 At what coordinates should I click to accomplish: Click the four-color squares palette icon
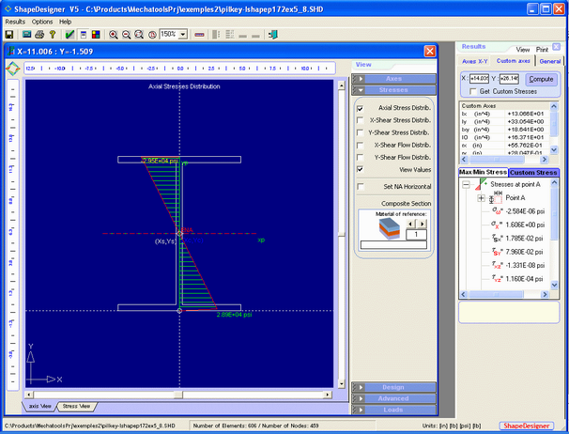[96, 35]
